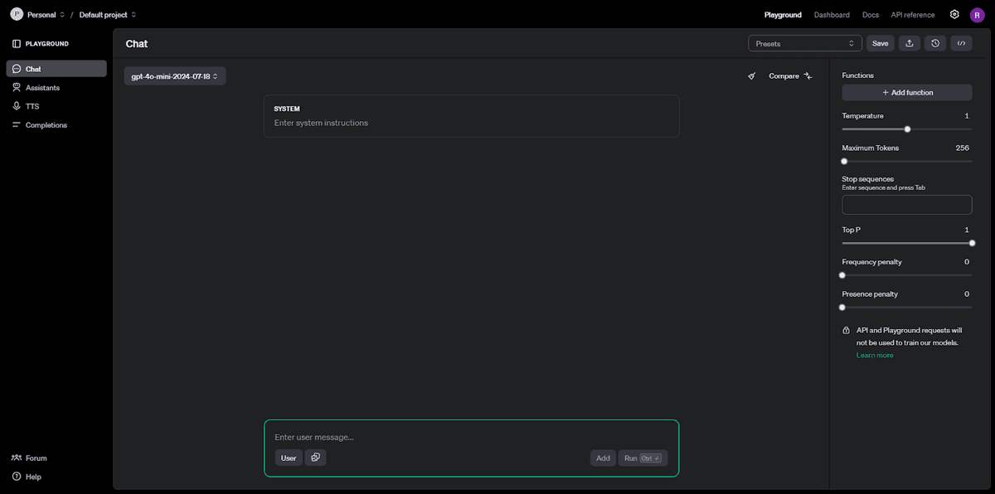
Task: Click the clear chat broom icon
Action: (752, 76)
